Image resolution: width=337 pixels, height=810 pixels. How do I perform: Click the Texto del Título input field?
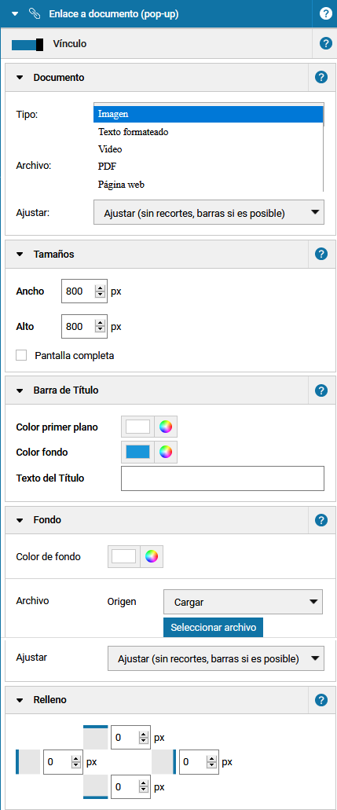[x=222, y=478]
